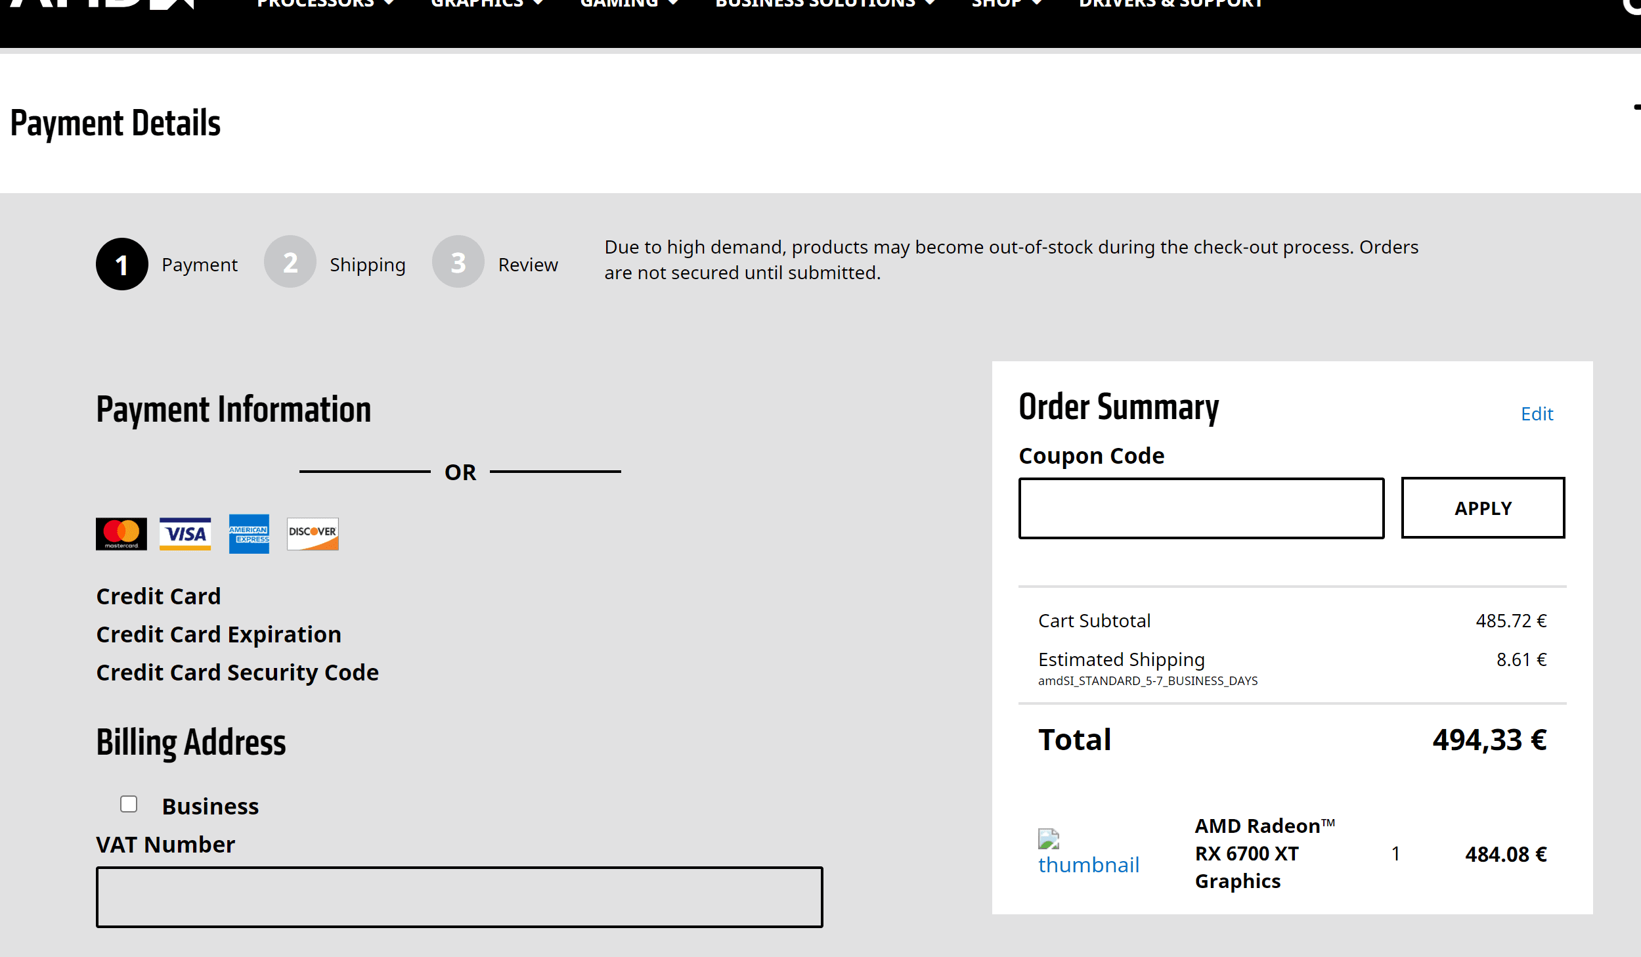
Task: Check the Business checkbox
Action: pos(129,804)
